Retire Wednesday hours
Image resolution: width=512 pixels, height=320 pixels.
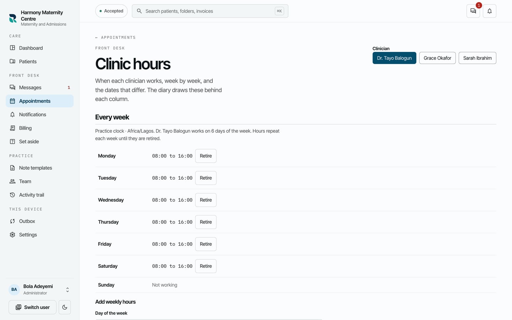[206, 200]
